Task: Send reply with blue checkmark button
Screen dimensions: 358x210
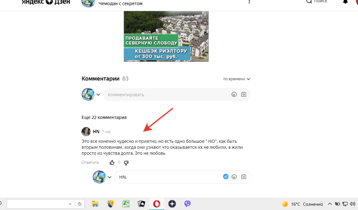Action: (225, 177)
